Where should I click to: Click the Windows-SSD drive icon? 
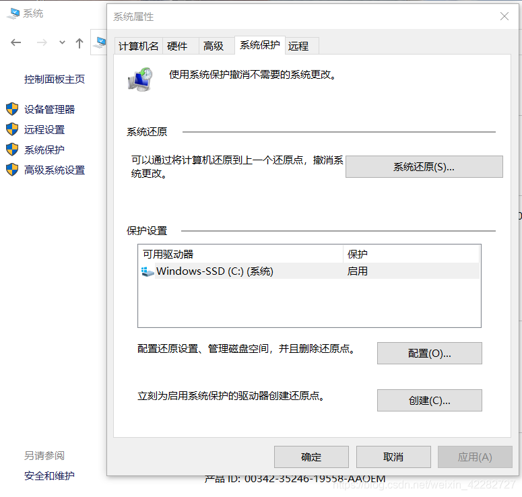point(148,271)
